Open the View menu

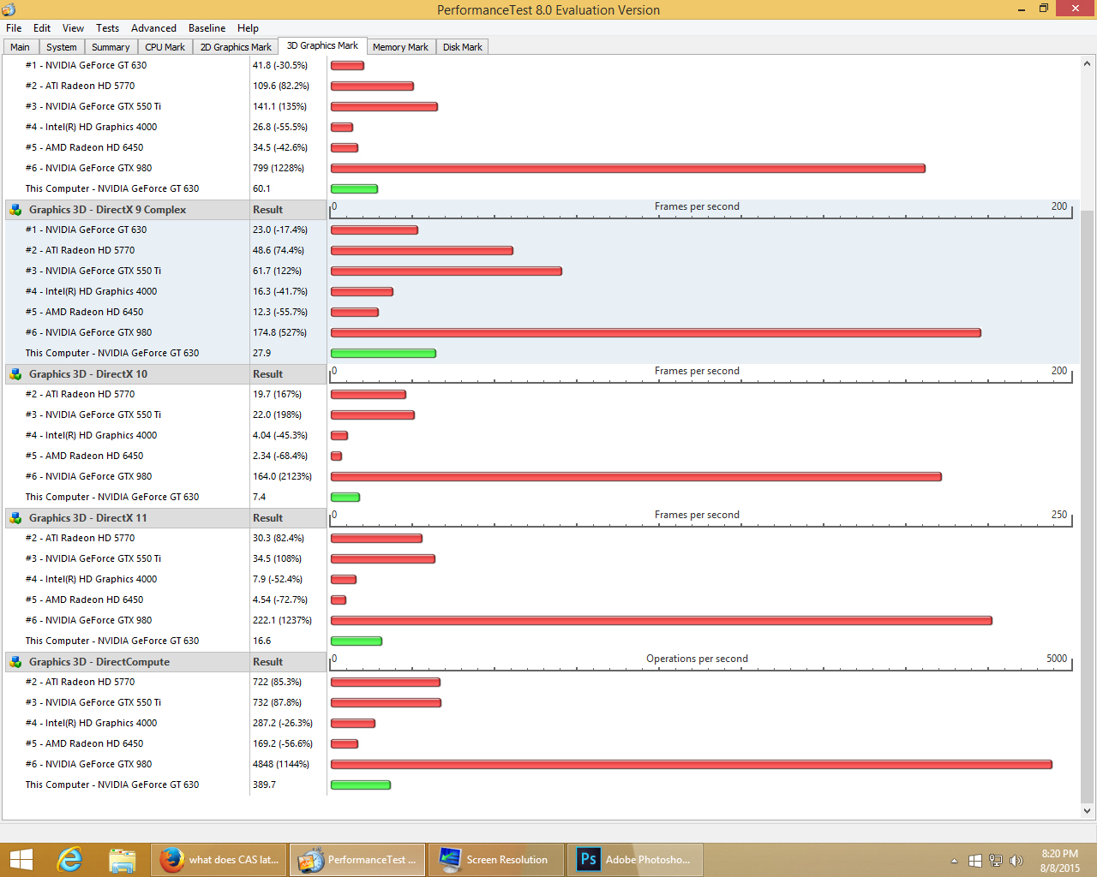(x=74, y=28)
